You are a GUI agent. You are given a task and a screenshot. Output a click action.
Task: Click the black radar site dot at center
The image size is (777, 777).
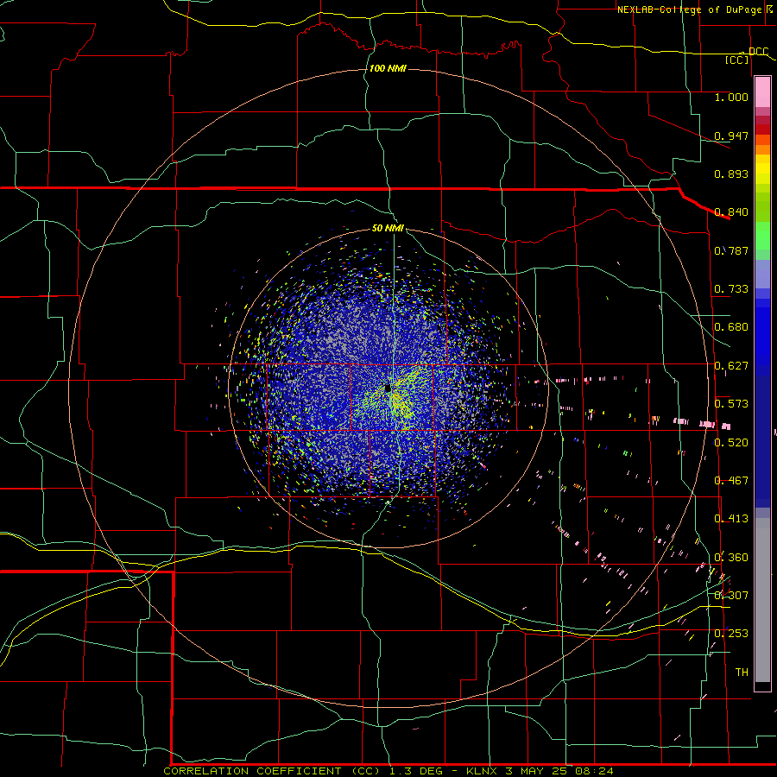pos(388,388)
